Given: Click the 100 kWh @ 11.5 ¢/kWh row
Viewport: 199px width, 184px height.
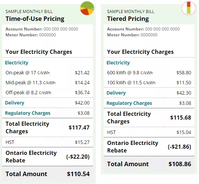Looking at the screenshot, I should pos(149,83).
